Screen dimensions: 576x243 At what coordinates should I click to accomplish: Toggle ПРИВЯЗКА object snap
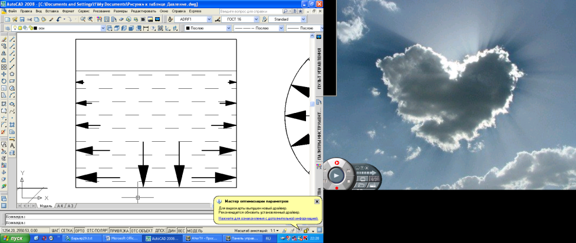(120, 231)
